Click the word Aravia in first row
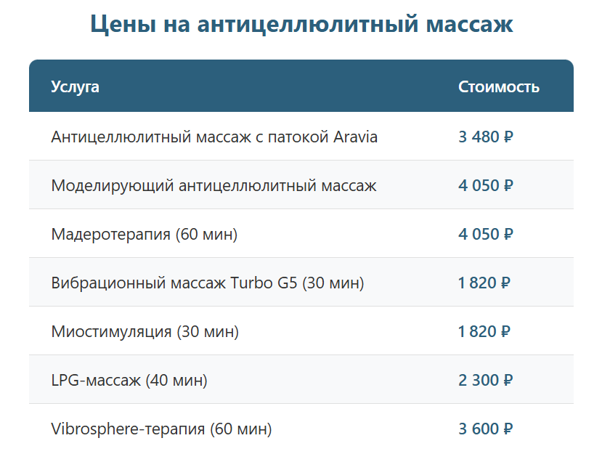Image resolution: width=602 pixels, height=462 pixels. pos(355,137)
